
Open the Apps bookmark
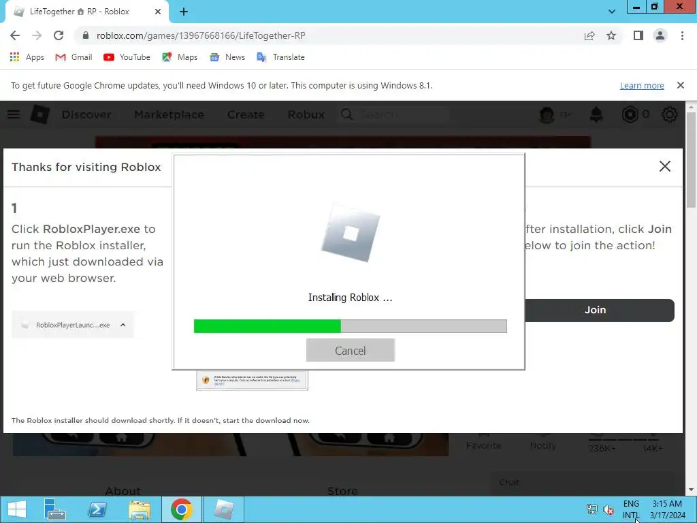point(27,57)
